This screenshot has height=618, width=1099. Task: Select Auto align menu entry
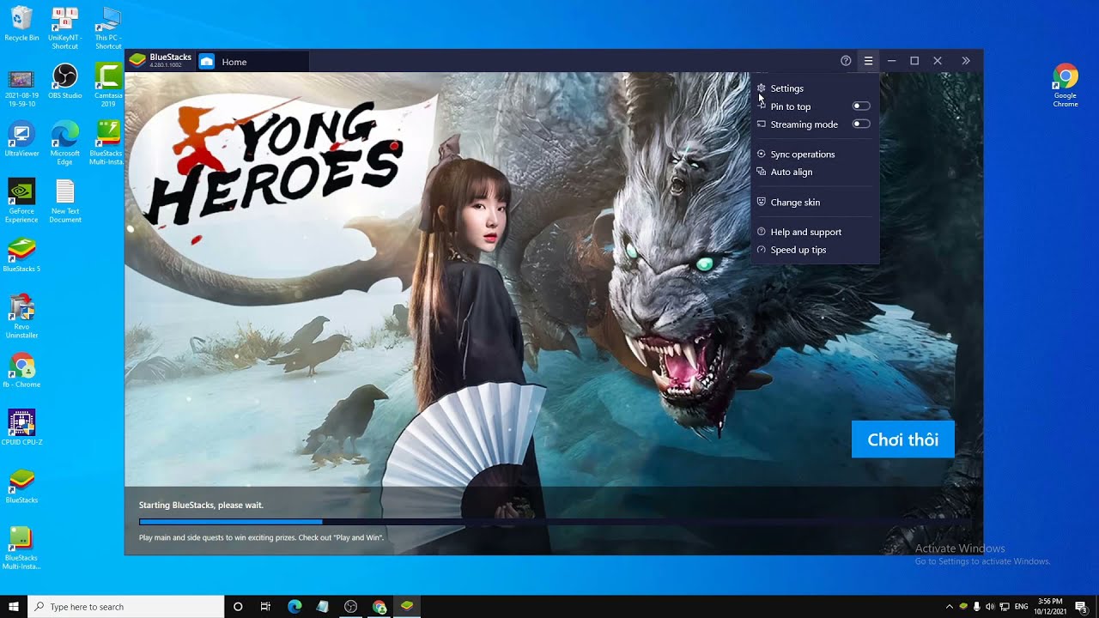click(815, 173)
